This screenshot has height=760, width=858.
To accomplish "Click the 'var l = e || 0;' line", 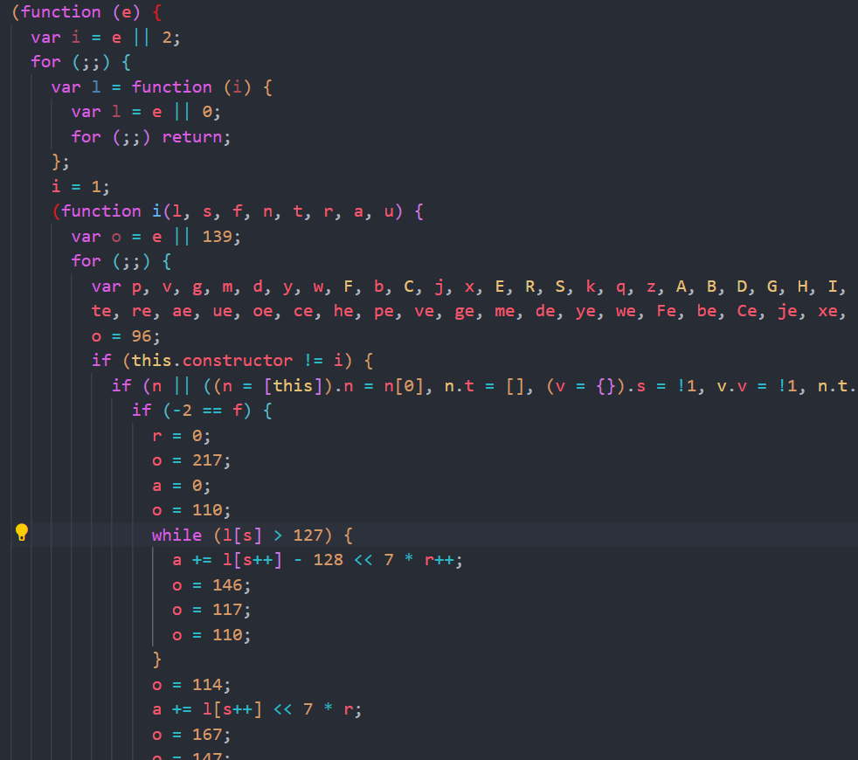I will 146,112.
